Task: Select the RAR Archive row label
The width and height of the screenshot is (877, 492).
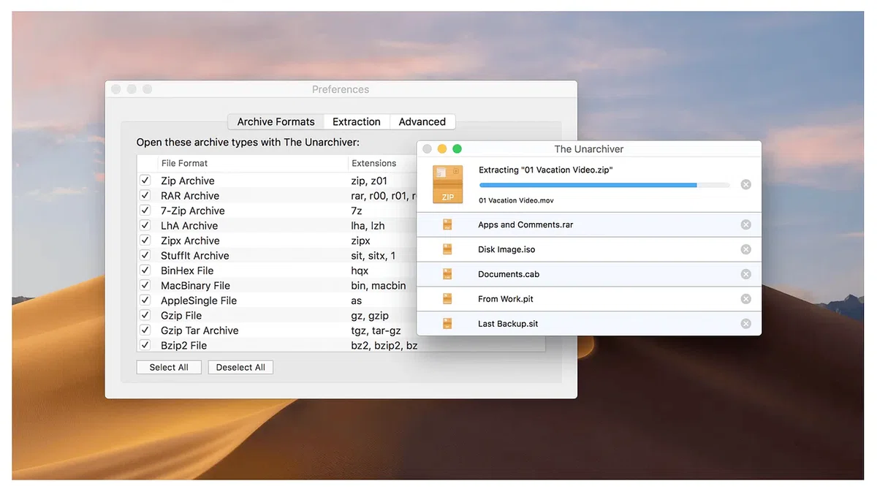Action: (190, 196)
